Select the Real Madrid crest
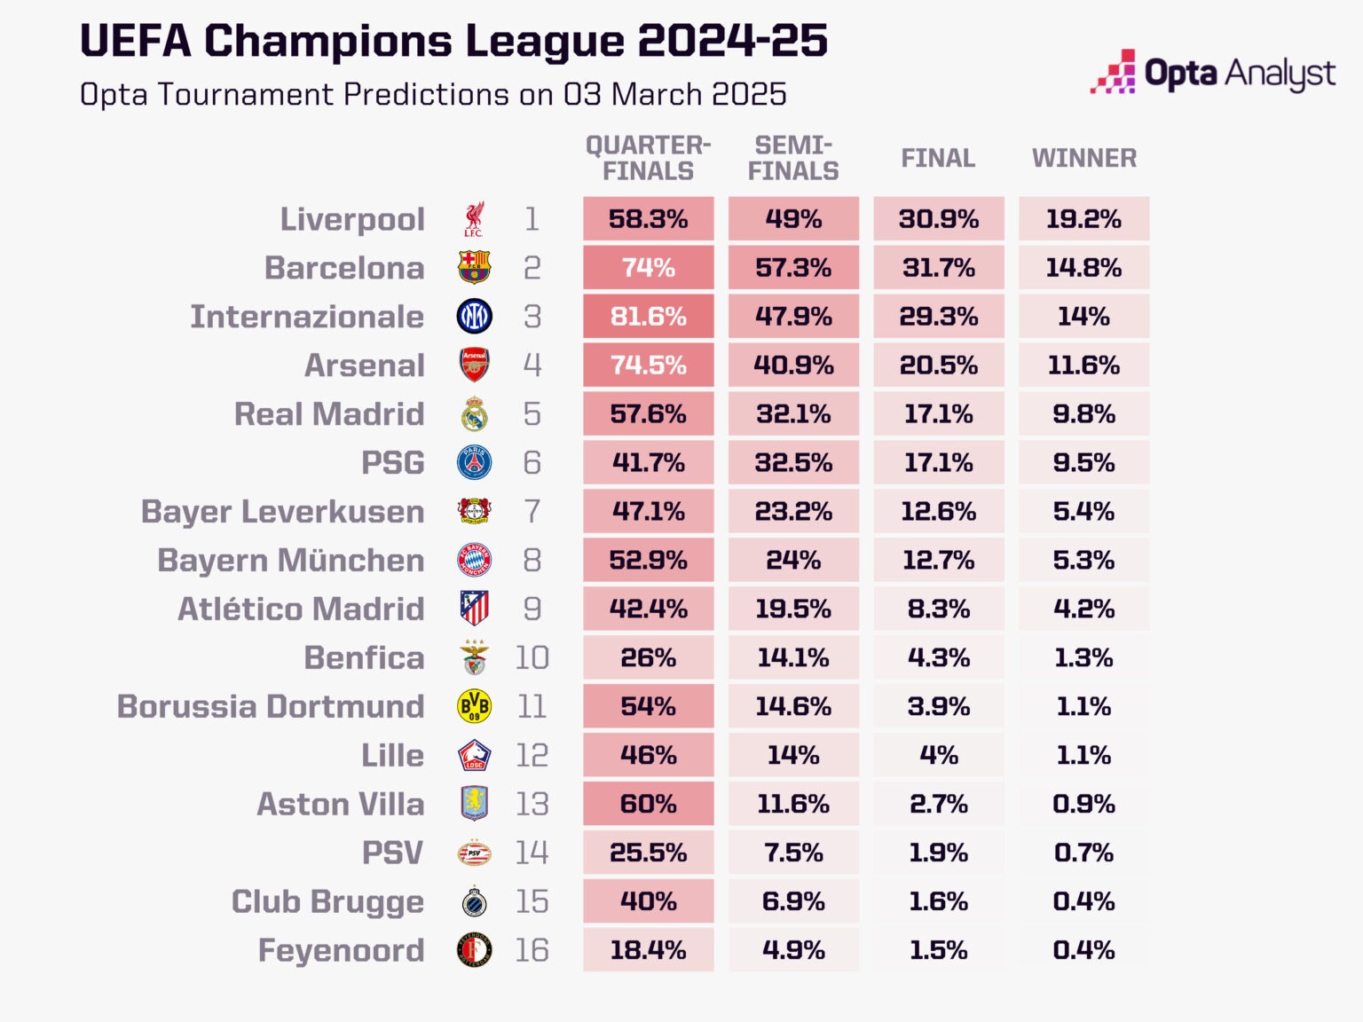 474,413
